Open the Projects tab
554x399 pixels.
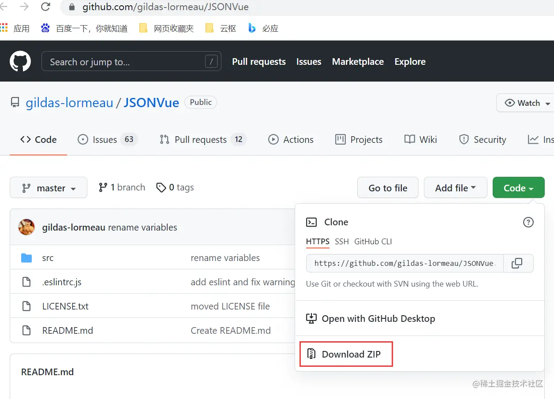point(359,140)
